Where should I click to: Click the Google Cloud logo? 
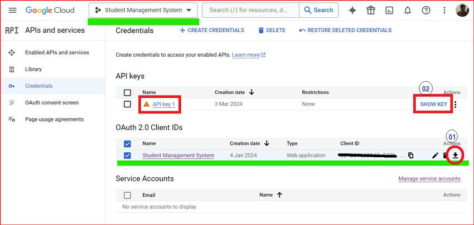point(50,10)
